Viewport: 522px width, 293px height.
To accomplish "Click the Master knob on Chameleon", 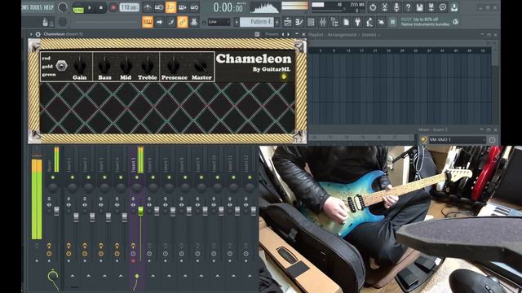I will point(201,65).
